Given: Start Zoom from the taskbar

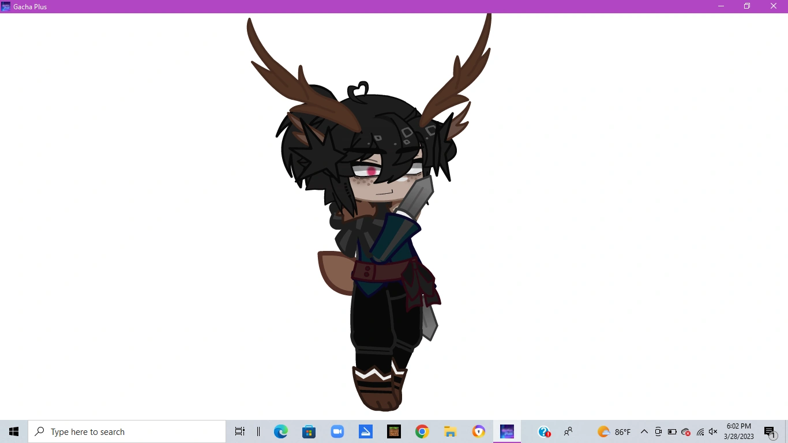Looking at the screenshot, I should 337,431.
